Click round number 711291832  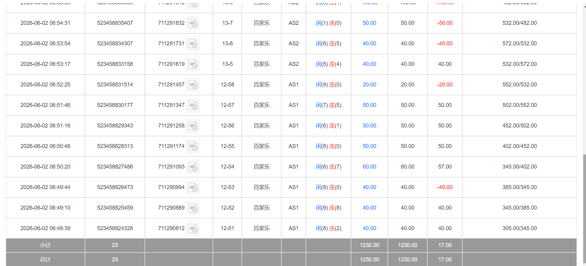coord(171,23)
